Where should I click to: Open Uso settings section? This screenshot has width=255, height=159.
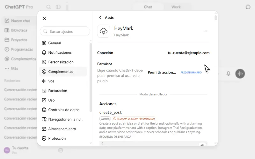63,100
